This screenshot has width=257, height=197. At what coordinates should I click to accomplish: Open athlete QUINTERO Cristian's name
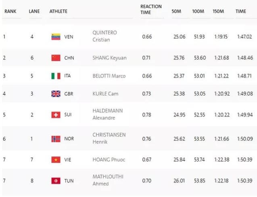click(x=105, y=37)
